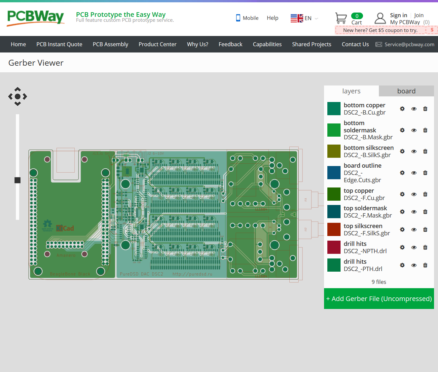438x372 pixels.
Task: Delete the top soldermask layer
Action: pos(425,212)
